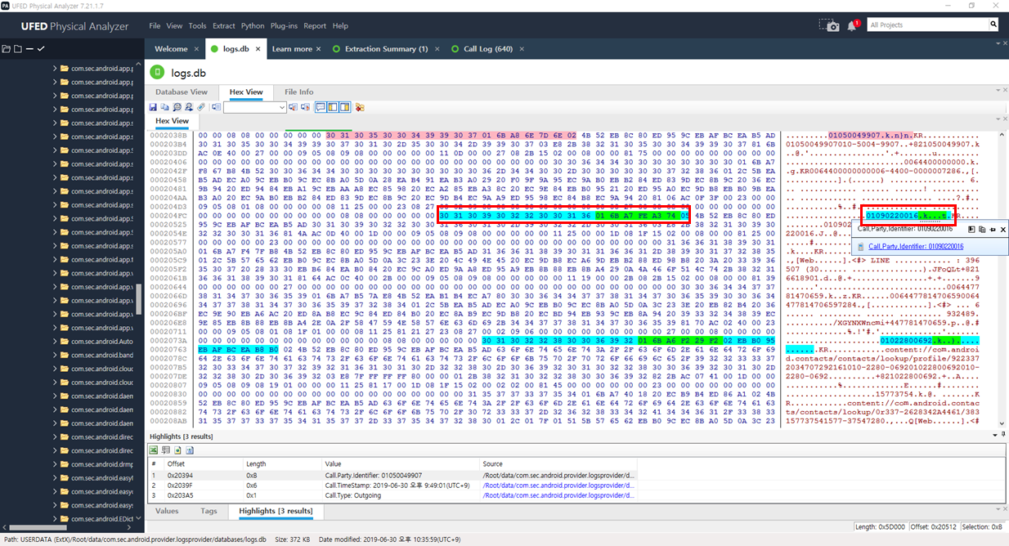Click the tag label icon in hex toolbar

click(201, 107)
